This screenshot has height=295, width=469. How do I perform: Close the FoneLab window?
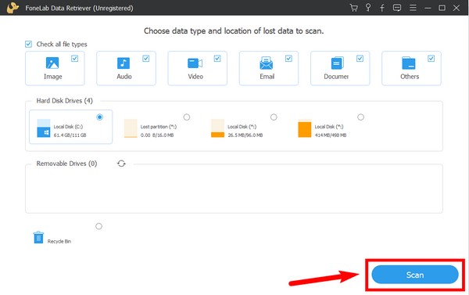click(x=456, y=8)
